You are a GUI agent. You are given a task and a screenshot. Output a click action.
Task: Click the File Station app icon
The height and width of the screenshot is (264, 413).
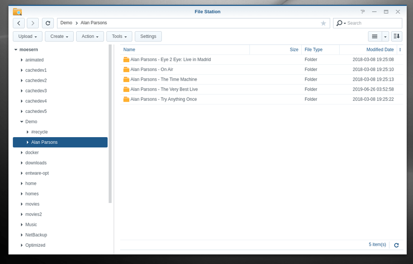[x=17, y=12]
